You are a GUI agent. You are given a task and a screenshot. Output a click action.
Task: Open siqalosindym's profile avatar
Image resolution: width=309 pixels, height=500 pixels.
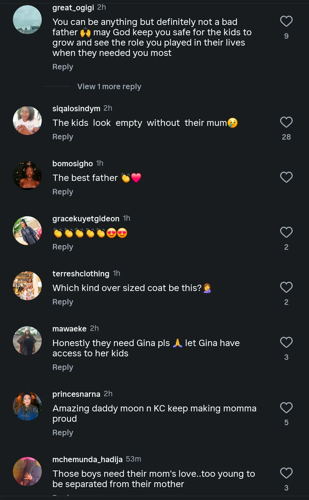27,120
